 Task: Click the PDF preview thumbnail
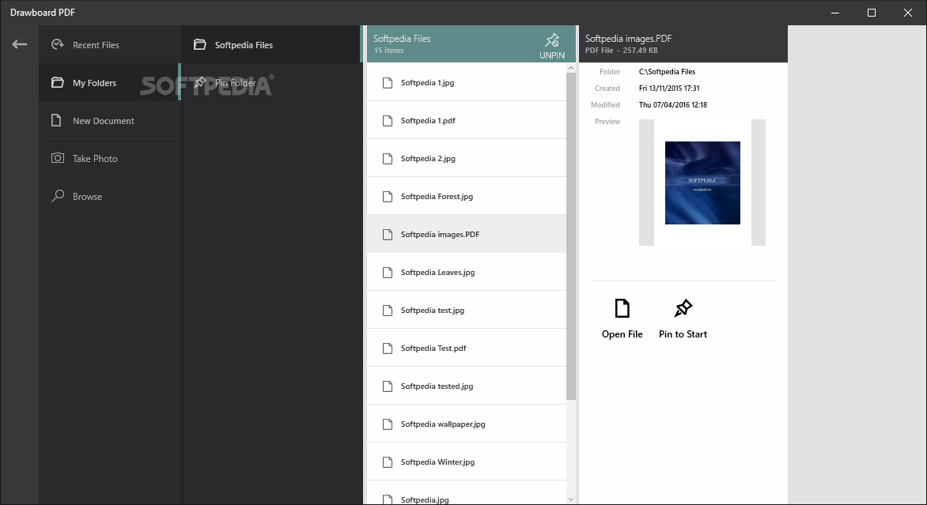702,183
